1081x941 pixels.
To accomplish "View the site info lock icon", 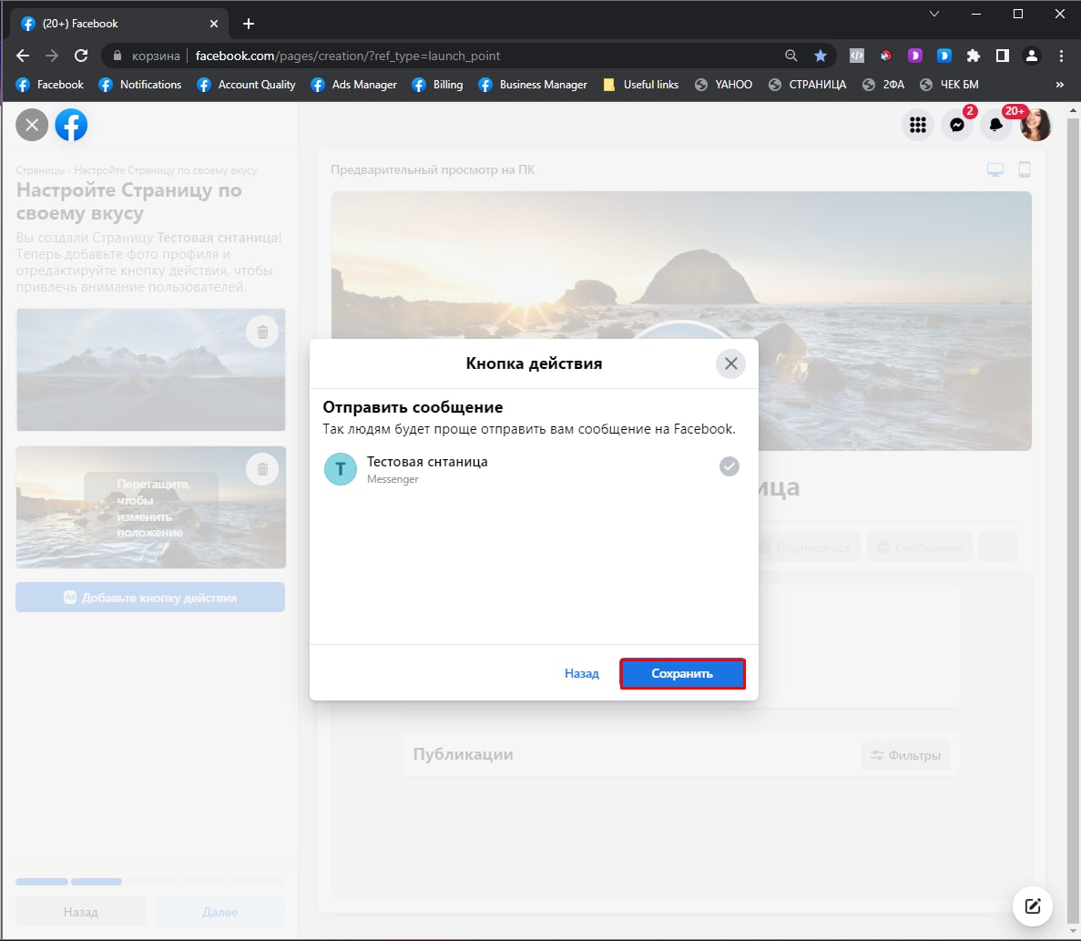I will 117,56.
